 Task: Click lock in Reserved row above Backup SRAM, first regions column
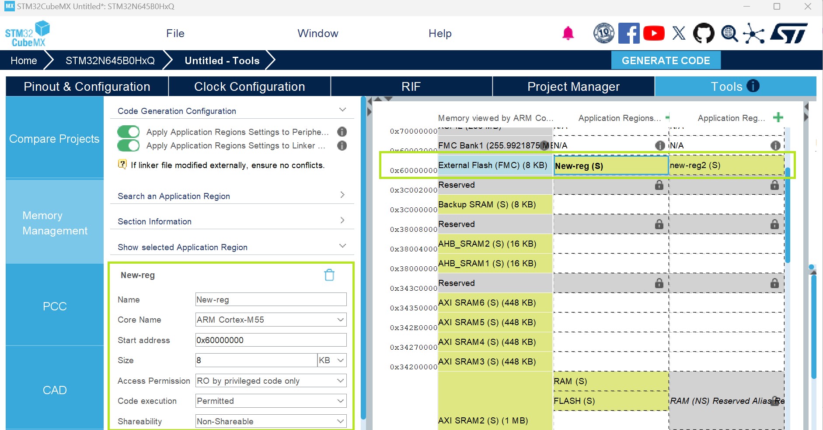tap(659, 185)
